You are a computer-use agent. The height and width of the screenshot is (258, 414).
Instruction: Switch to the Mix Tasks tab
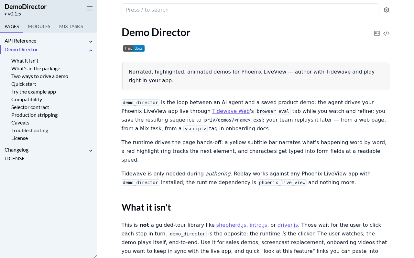point(71,26)
